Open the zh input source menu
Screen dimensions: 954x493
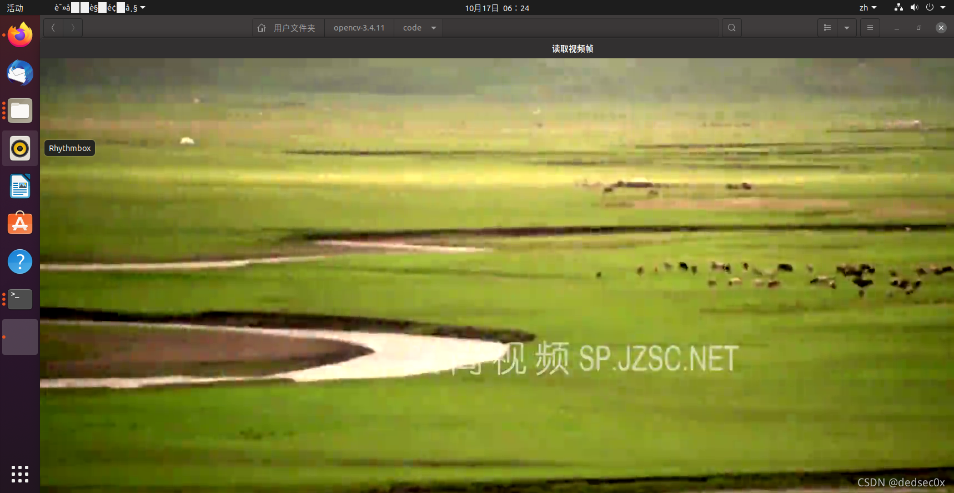[x=867, y=8]
